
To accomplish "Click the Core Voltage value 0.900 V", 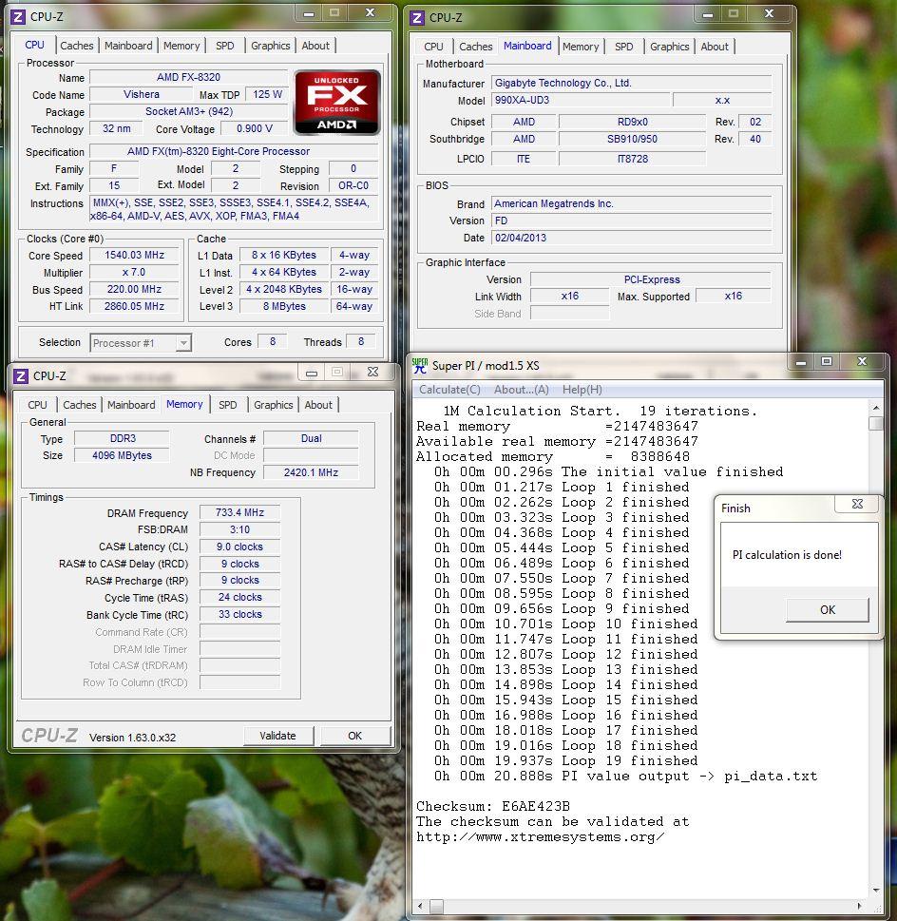I will pyautogui.click(x=255, y=128).
